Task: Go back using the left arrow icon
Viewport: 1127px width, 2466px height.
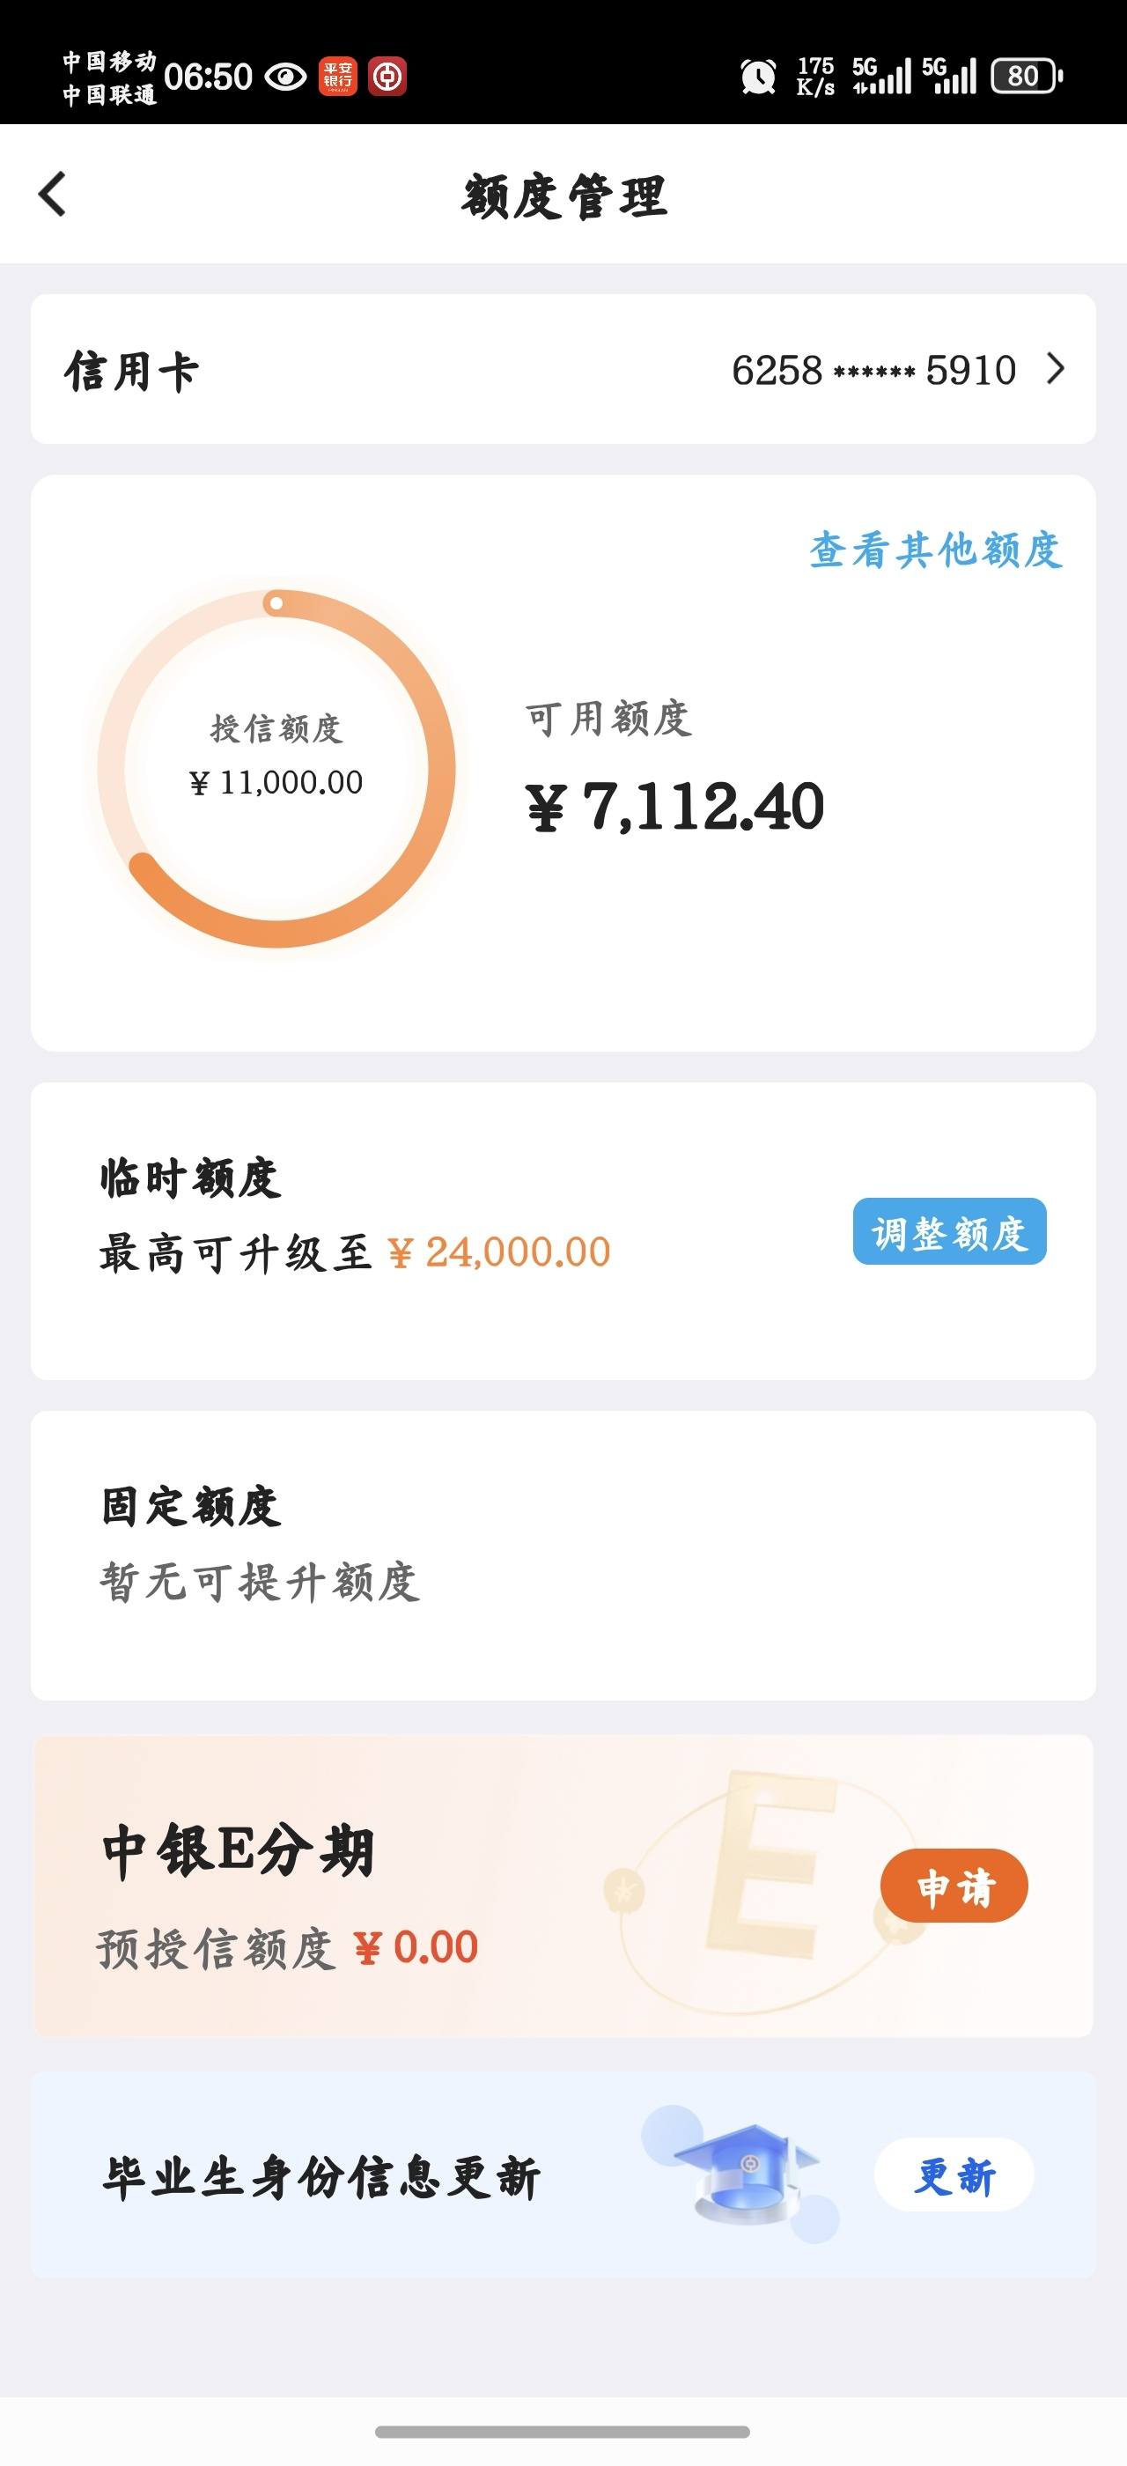Action: click(53, 195)
